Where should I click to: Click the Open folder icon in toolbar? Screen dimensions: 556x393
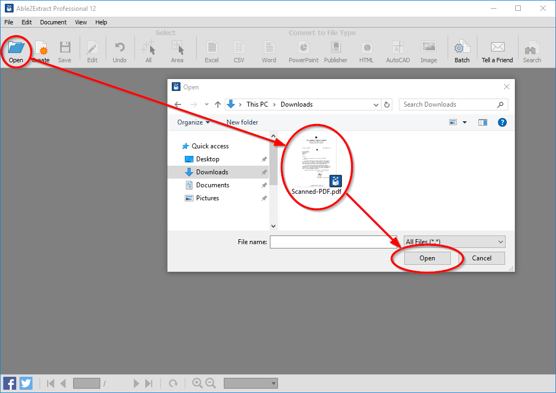[16, 47]
